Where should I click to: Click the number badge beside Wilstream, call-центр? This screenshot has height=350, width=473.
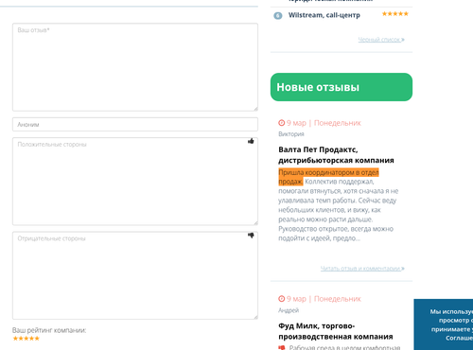coord(278,15)
